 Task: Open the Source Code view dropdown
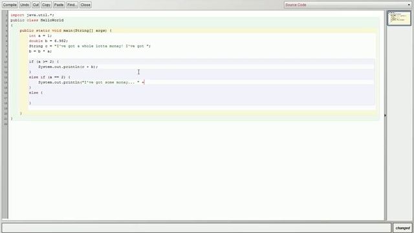(x=348, y=5)
